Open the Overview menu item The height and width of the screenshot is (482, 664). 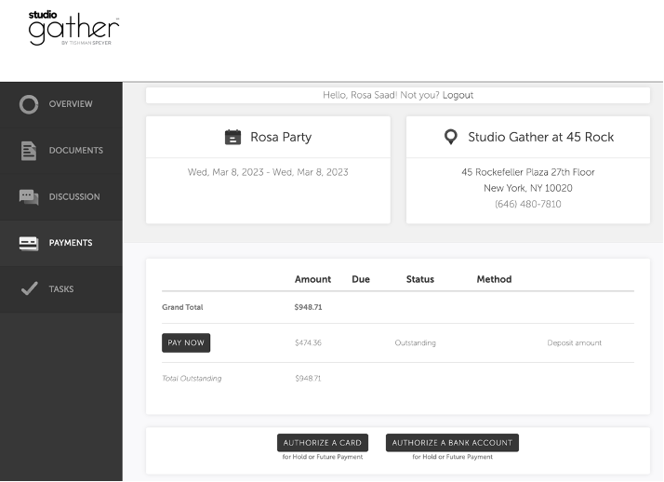pos(71,104)
